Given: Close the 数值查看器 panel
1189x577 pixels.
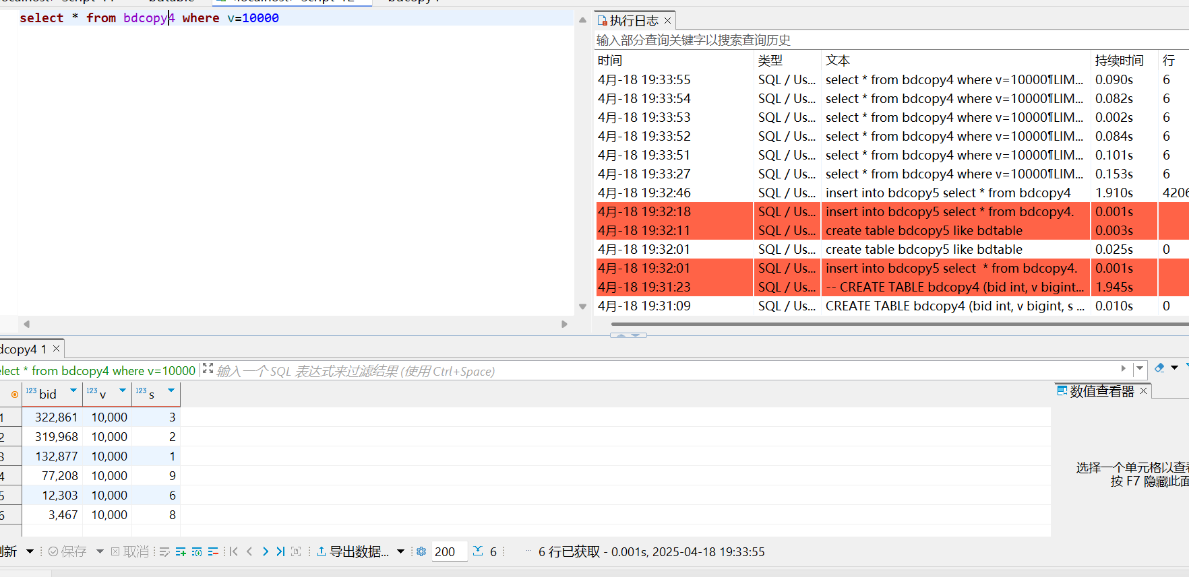Looking at the screenshot, I should [x=1143, y=391].
